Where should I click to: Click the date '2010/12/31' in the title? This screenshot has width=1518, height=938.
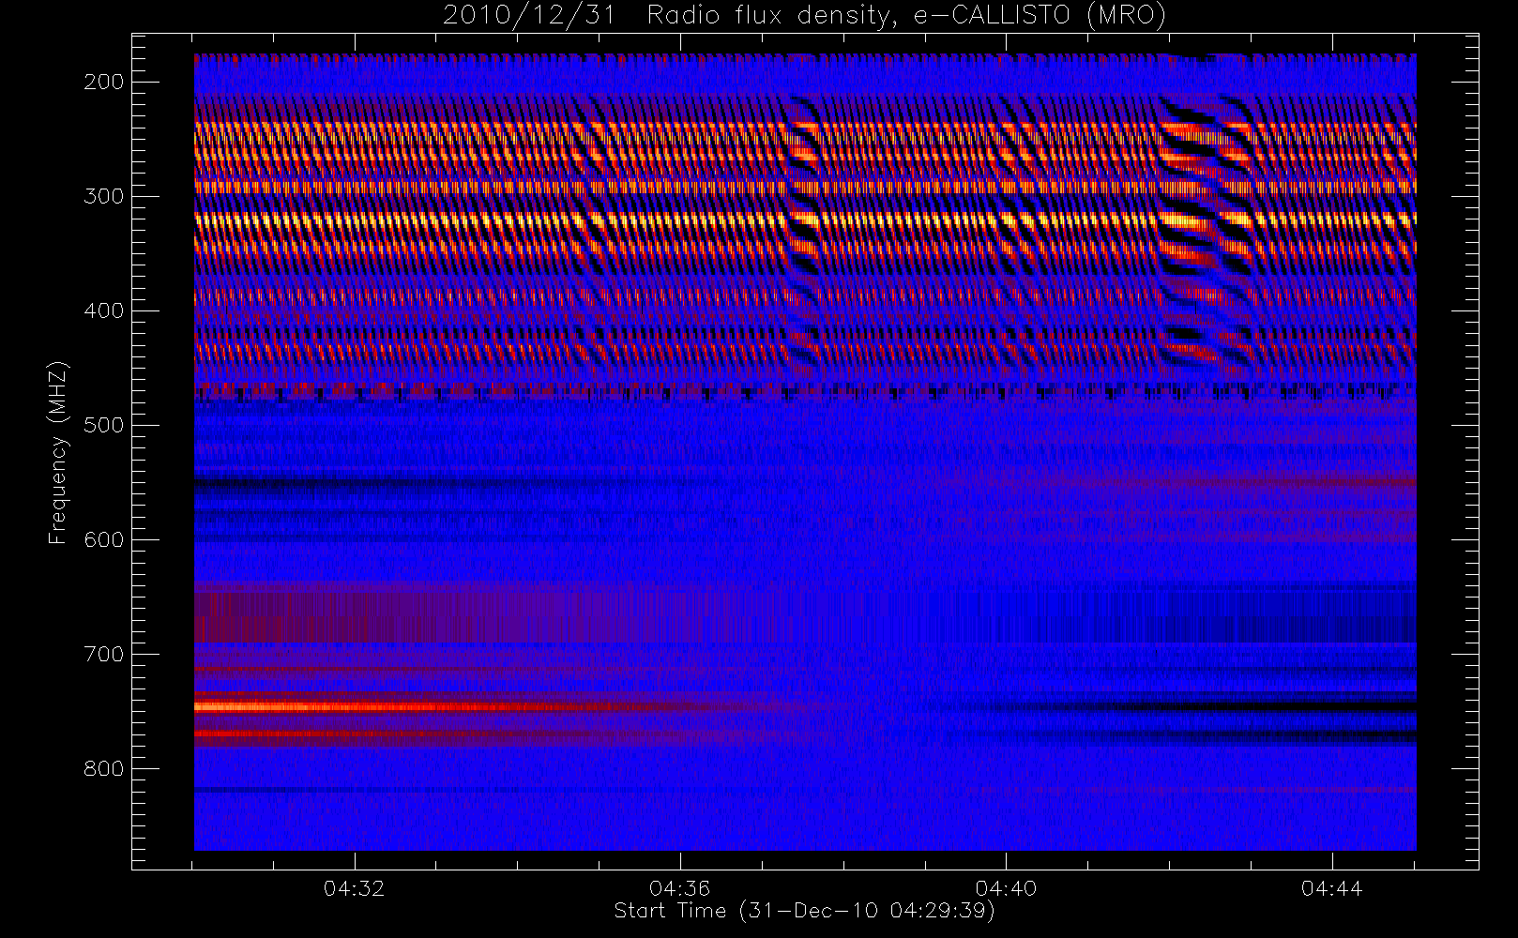(x=529, y=16)
